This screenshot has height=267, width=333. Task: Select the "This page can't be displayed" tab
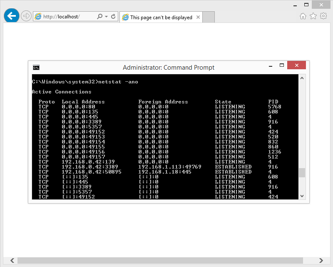pos(161,17)
